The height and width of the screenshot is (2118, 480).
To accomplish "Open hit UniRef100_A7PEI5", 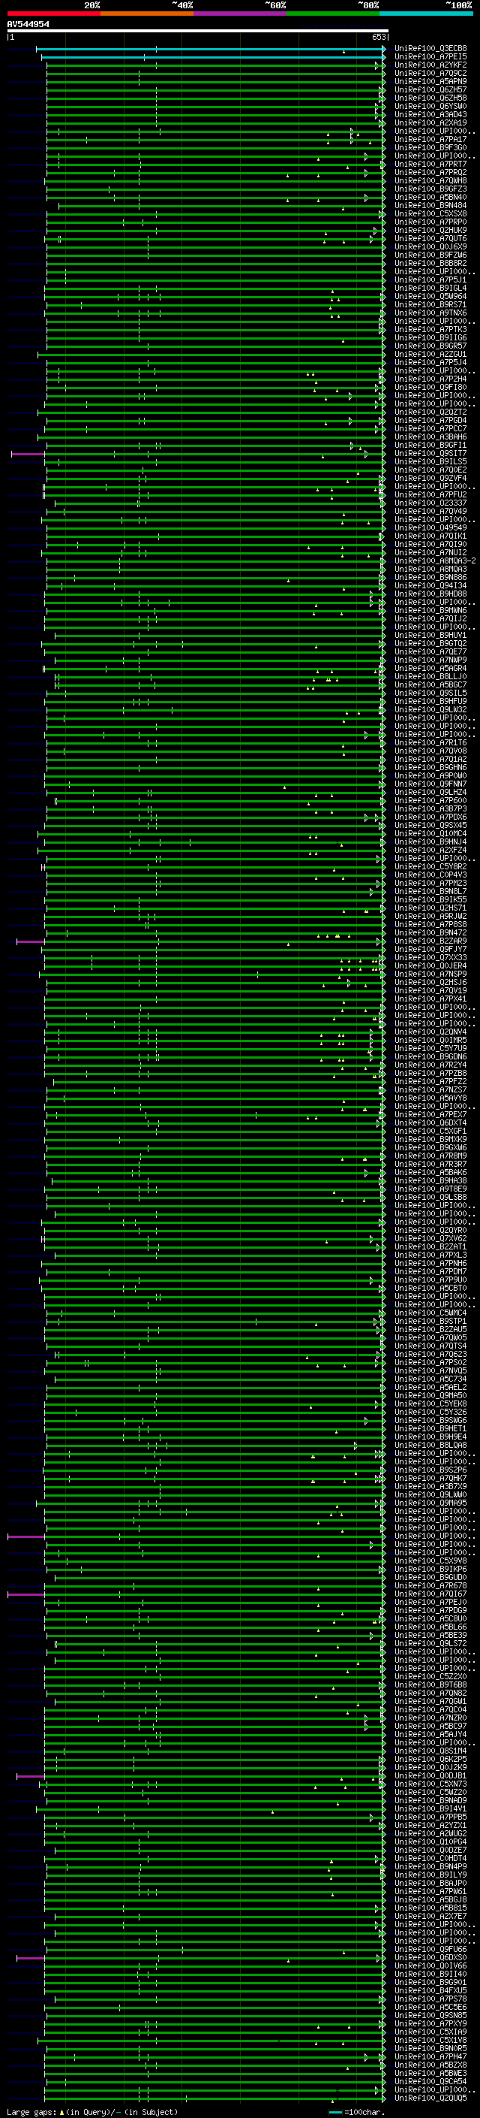I will click(x=430, y=57).
